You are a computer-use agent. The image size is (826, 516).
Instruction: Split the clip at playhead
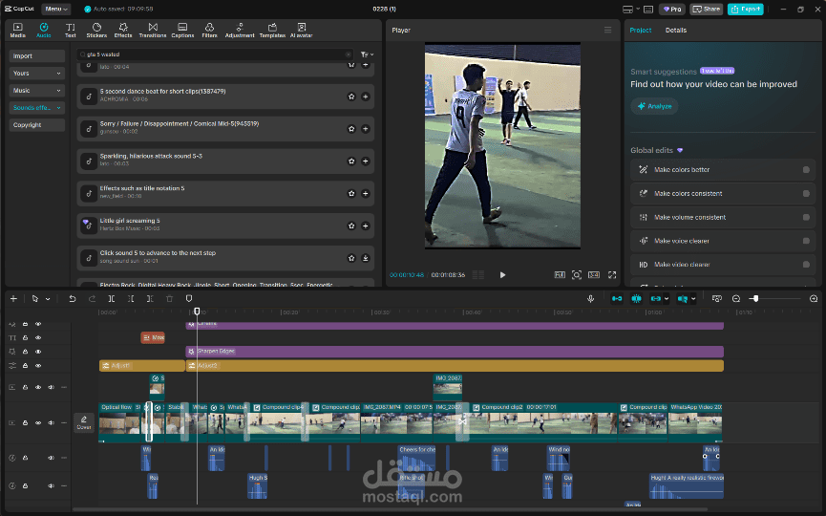[x=112, y=299]
